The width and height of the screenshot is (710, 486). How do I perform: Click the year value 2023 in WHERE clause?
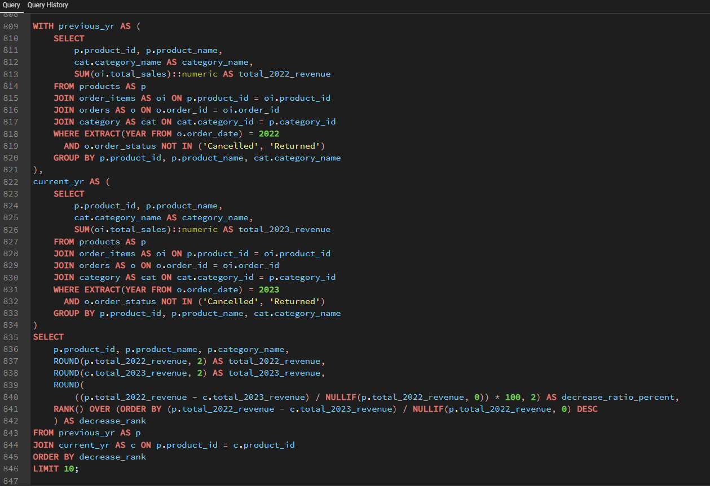[269, 289]
